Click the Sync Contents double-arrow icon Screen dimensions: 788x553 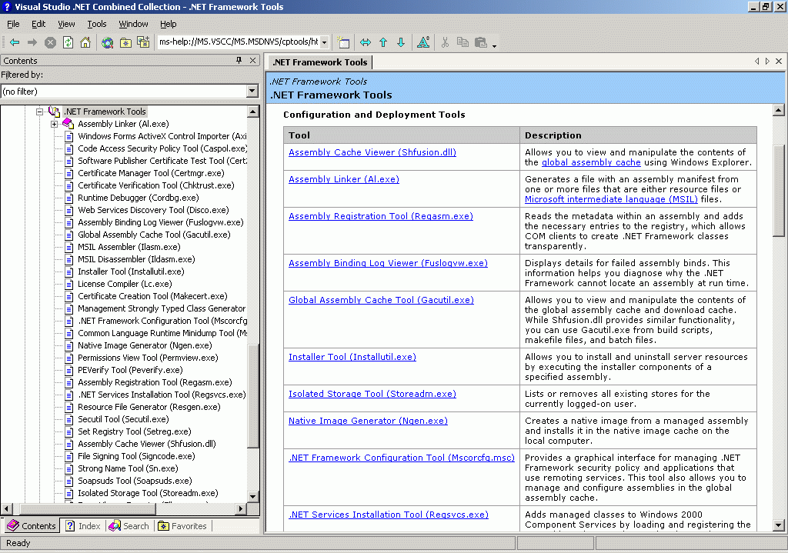pyautogui.click(x=366, y=43)
